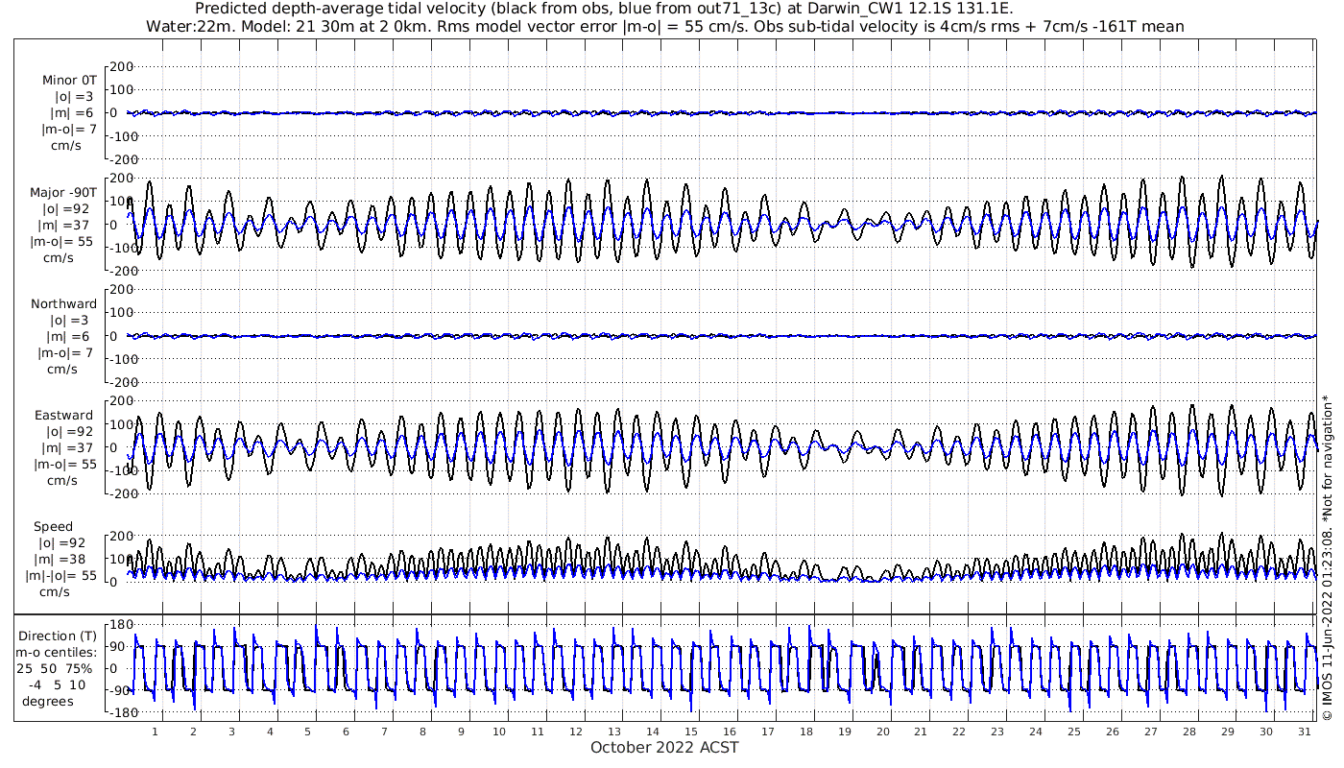The width and height of the screenshot is (1344, 768).
Task: Select the 'Speed' panel label
Action: [53, 527]
